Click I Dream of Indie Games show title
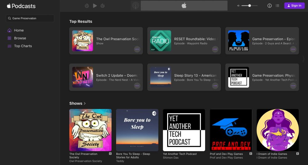Viewport: 308px width, 165px height. click(272, 154)
